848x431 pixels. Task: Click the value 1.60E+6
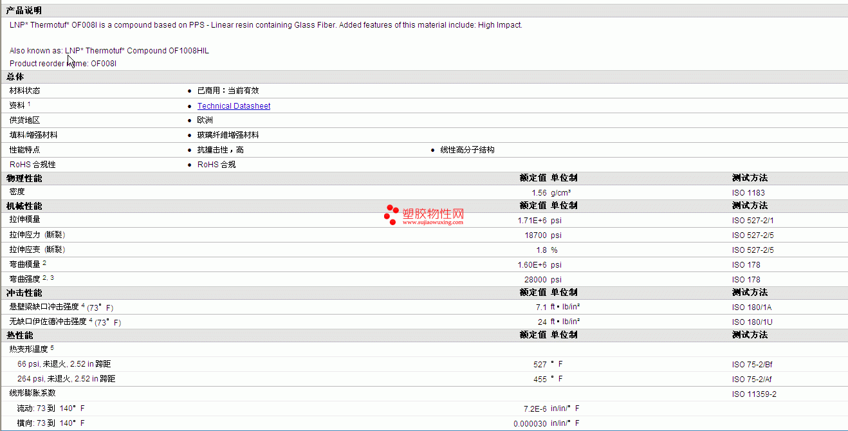point(532,265)
